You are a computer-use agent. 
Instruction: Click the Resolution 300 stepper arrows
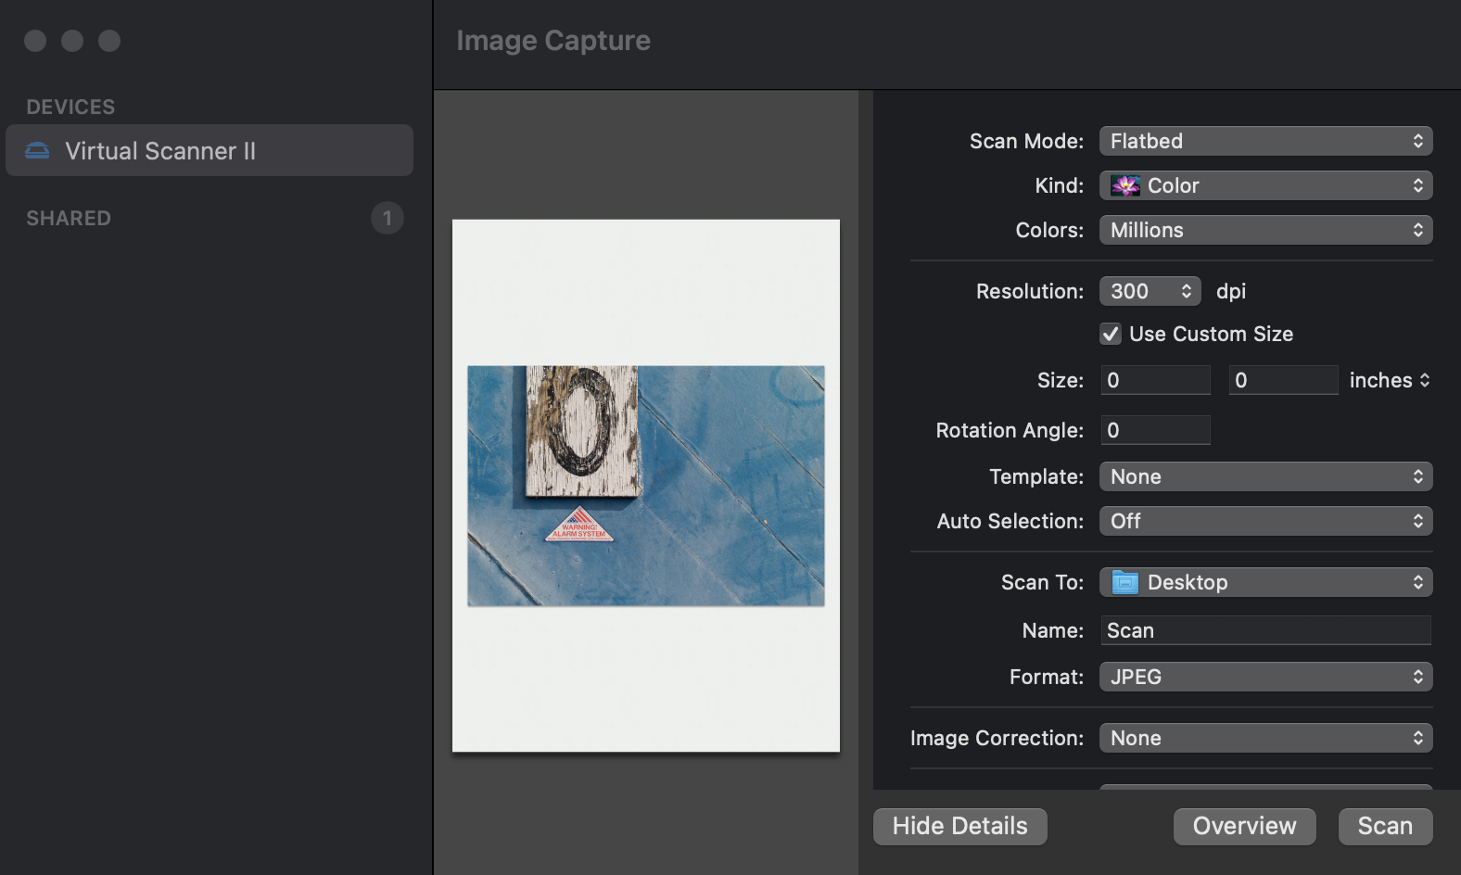(x=1186, y=291)
